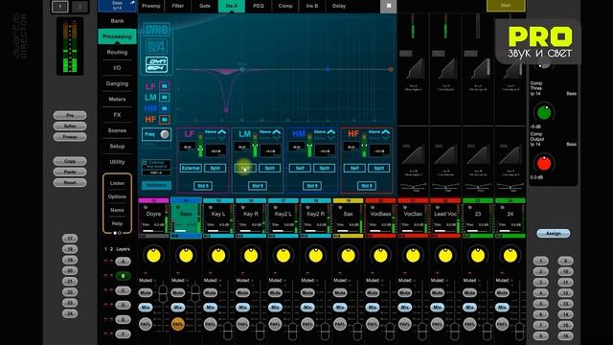
Task: Click the yellow rotary knob on Sax channel
Action: point(348,256)
